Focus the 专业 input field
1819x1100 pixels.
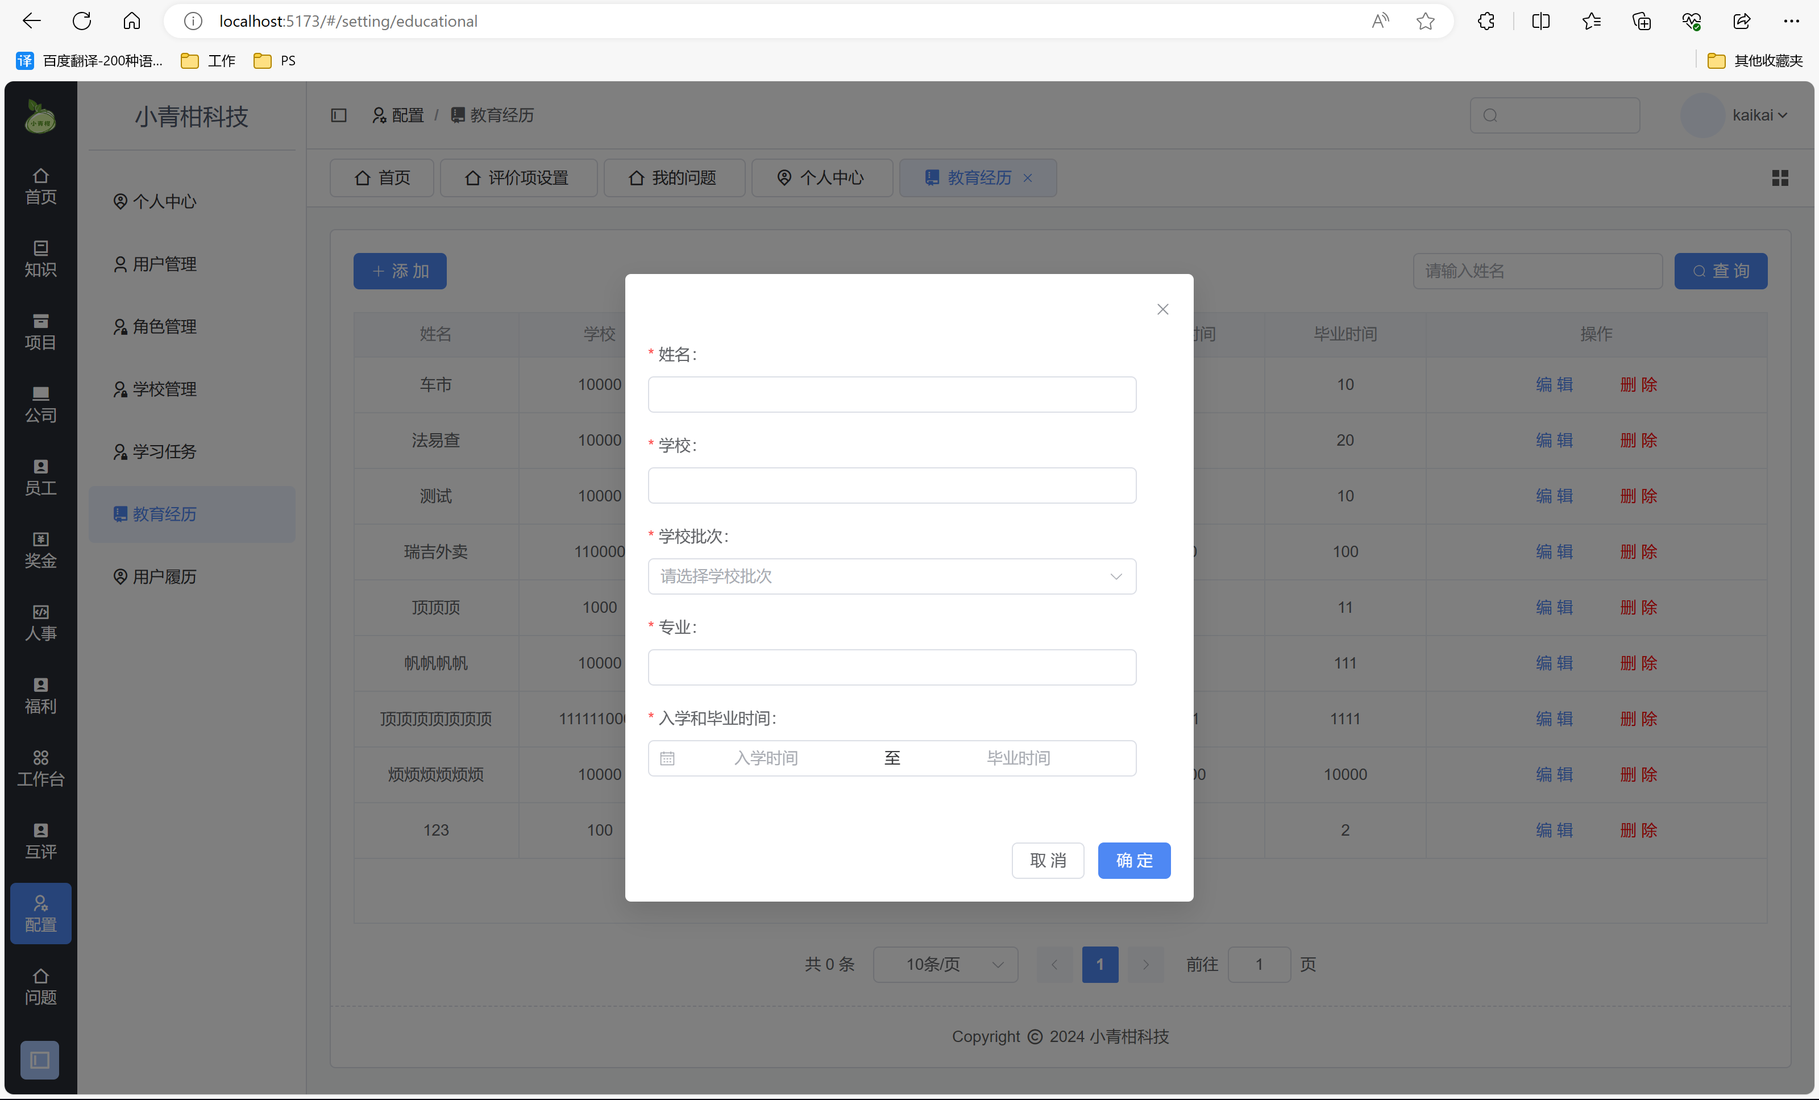pyautogui.click(x=892, y=667)
